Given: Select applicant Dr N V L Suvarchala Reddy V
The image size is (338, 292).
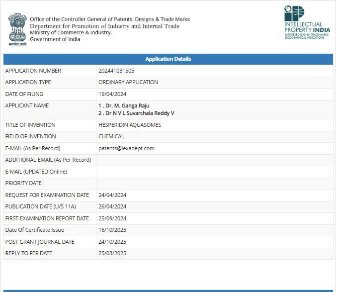Looking at the screenshot, I should click(136, 113).
